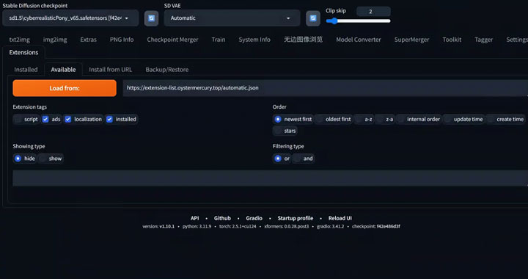Refresh the SD VAE list
Screen dimensions: 528x279
click(x=313, y=18)
